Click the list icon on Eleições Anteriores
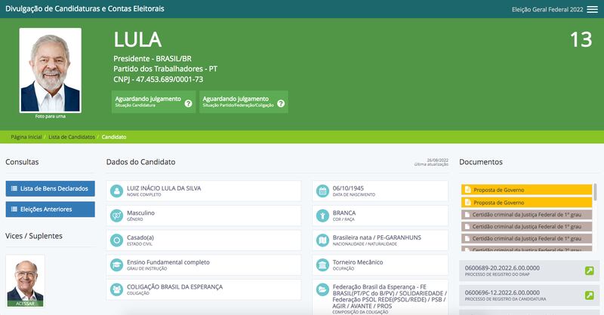This screenshot has height=315, width=604. [x=14, y=209]
